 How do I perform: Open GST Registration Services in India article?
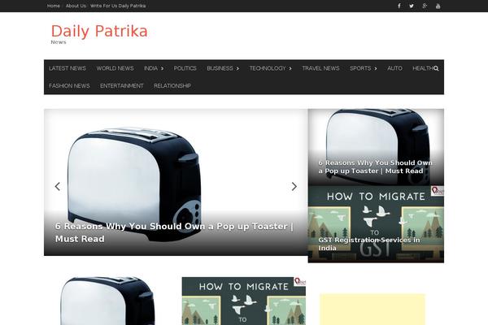(x=369, y=244)
